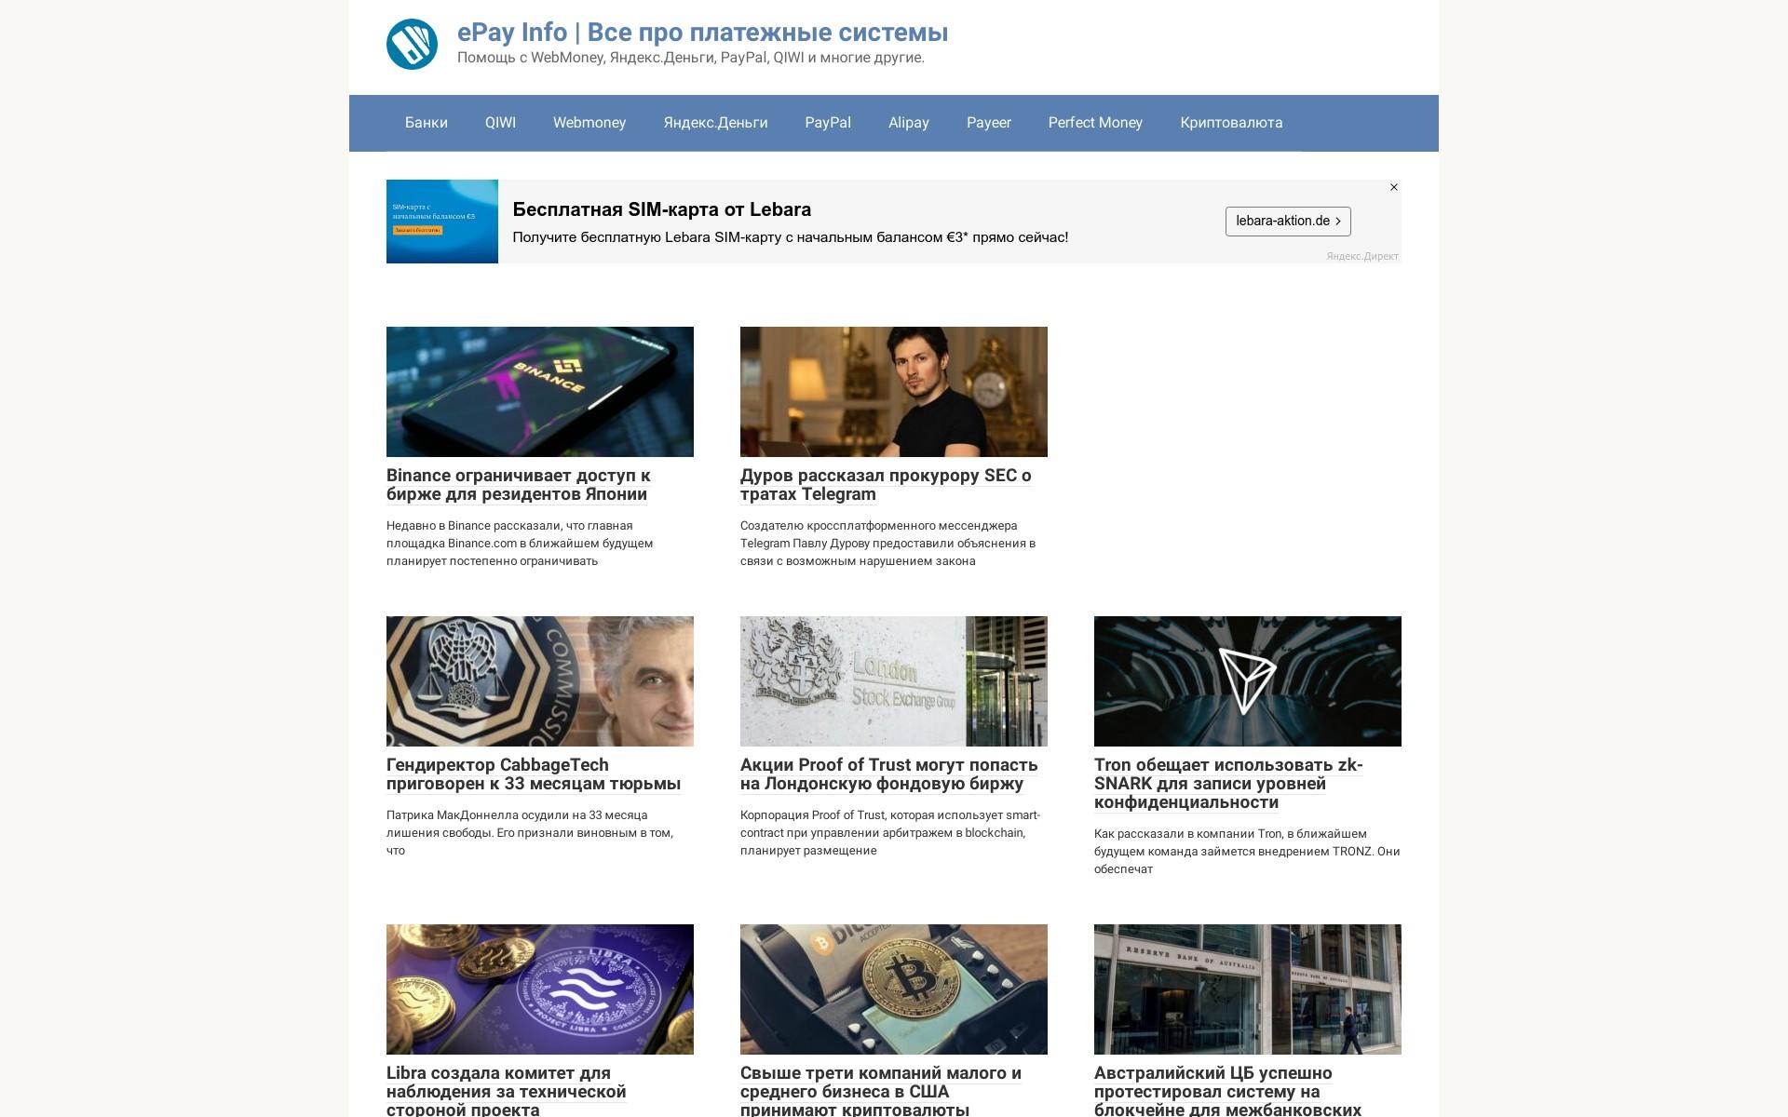The height and width of the screenshot is (1117, 1788).
Task: Open the Bitcoin coin article thumbnail
Action: (894, 989)
